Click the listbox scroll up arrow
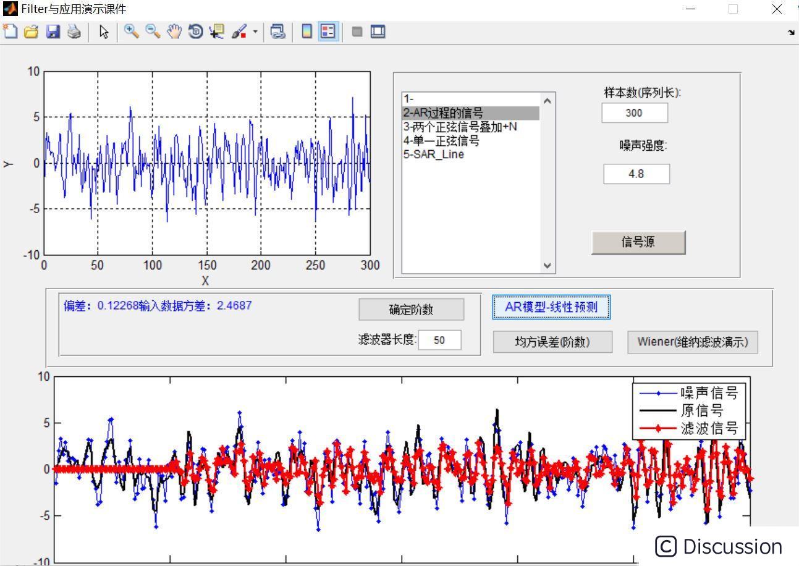The image size is (799, 566). pyautogui.click(x=547, y=100)
